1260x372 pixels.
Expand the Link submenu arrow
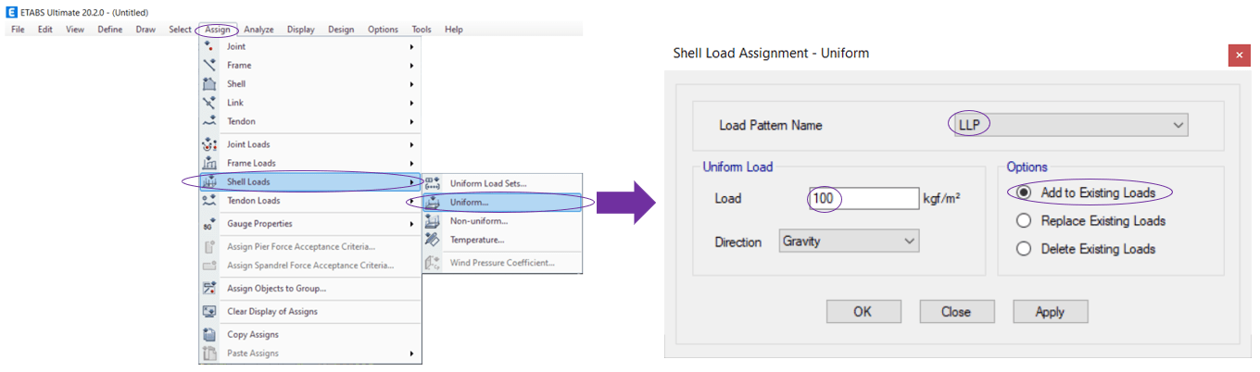click(x=411, y=103)
